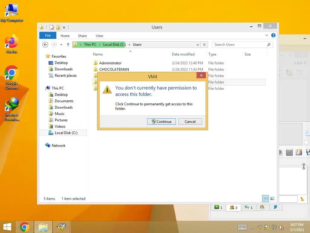Click the search magnifier icon
Screen dimensions: 310x233
pos(269,45)
